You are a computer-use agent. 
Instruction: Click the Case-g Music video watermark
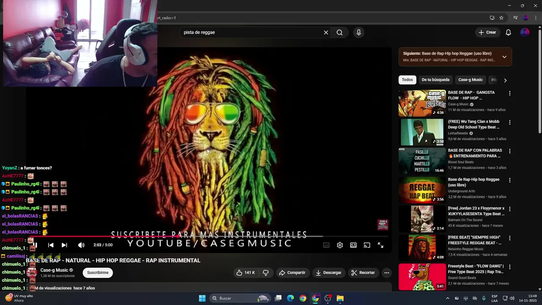point(383,225)
